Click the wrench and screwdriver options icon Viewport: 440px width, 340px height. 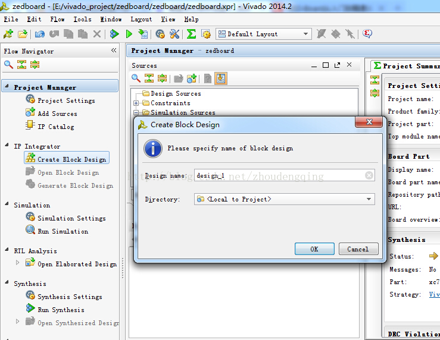click(x=174, y=34)
